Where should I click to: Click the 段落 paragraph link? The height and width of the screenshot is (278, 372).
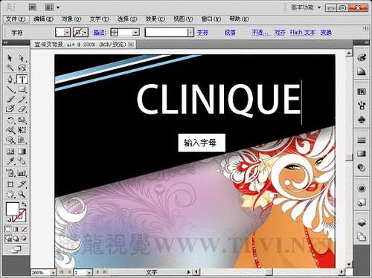pyautogui.click(x=230, y=33)
